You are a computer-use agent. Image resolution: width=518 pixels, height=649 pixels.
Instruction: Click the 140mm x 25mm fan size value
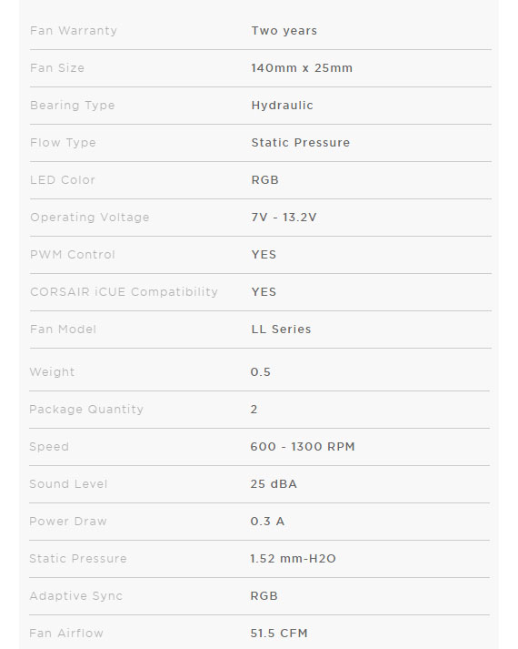pos(302,68)
